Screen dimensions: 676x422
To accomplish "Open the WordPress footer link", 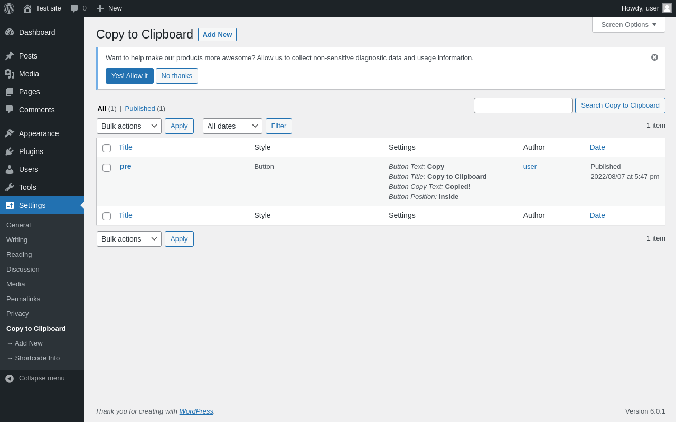I will point(196,411).
